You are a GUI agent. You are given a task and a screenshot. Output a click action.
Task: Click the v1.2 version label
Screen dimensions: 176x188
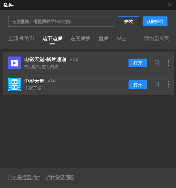(74, 59)
